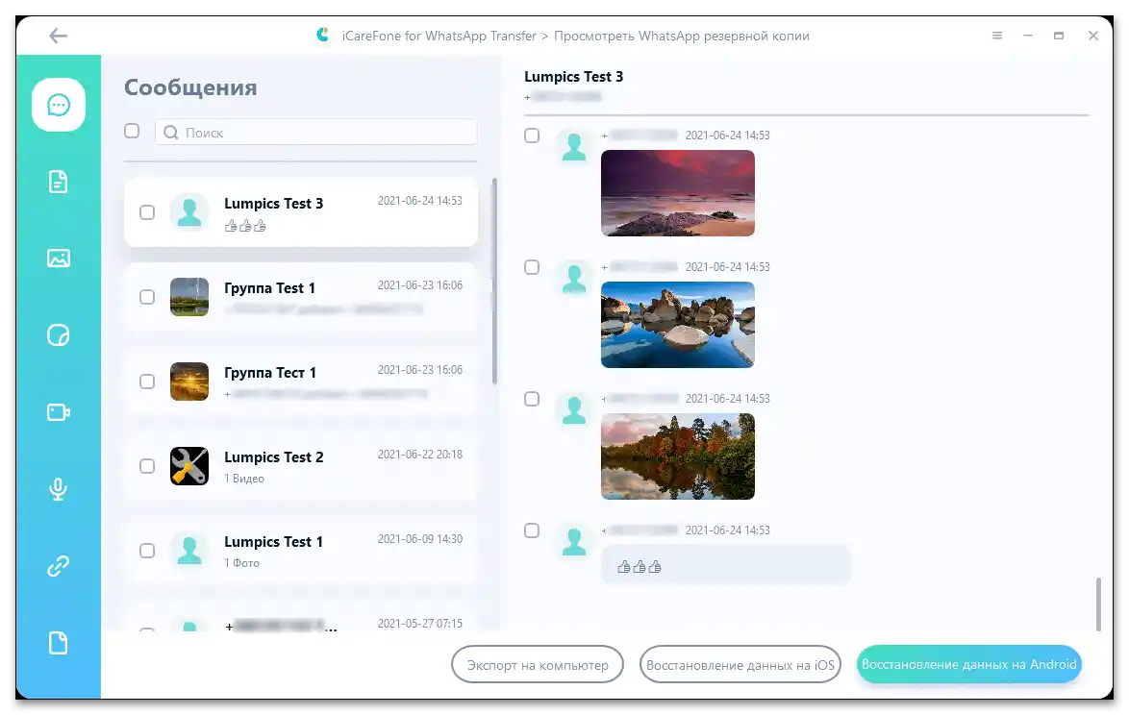The height and width of the screenshot is (715, 1129).
Task: Open the Links section in the sidebar
Action: tap(59, 566)
